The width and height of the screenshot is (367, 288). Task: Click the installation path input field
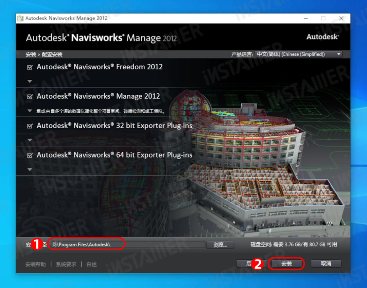pos(128,244)
